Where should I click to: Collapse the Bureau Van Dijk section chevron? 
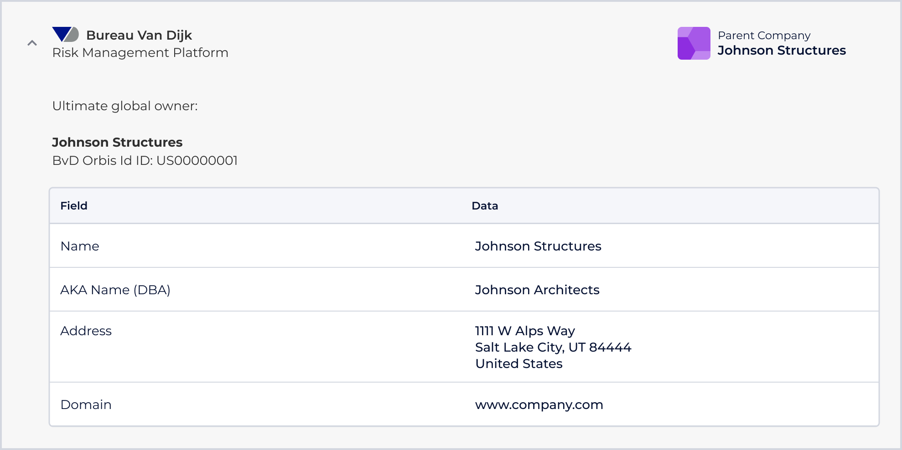coord(32,43)
